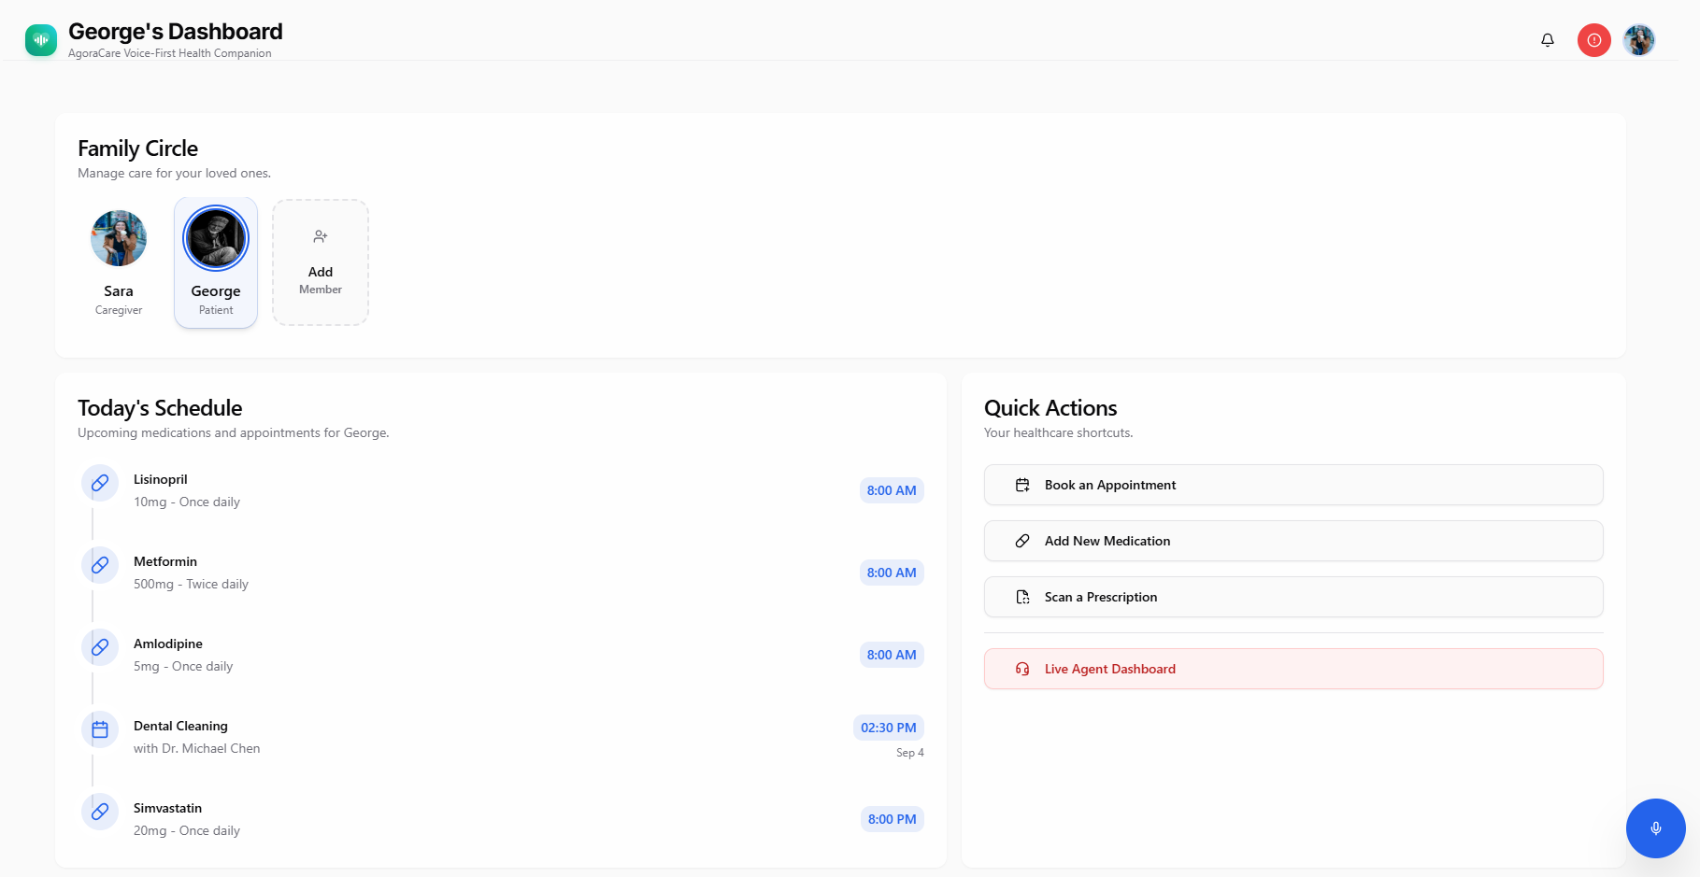1700x877 pixels.
Task: Click the Simvastatin pill icon
Action: (100, 812)
